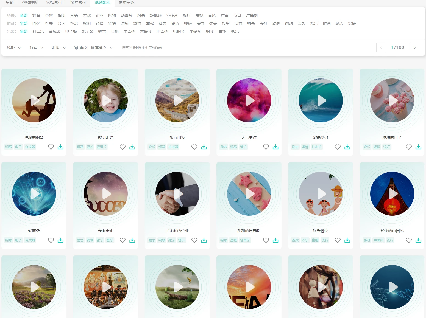Favorite the 欢乐愉快 track
The image size is (426, 318).
338,240
